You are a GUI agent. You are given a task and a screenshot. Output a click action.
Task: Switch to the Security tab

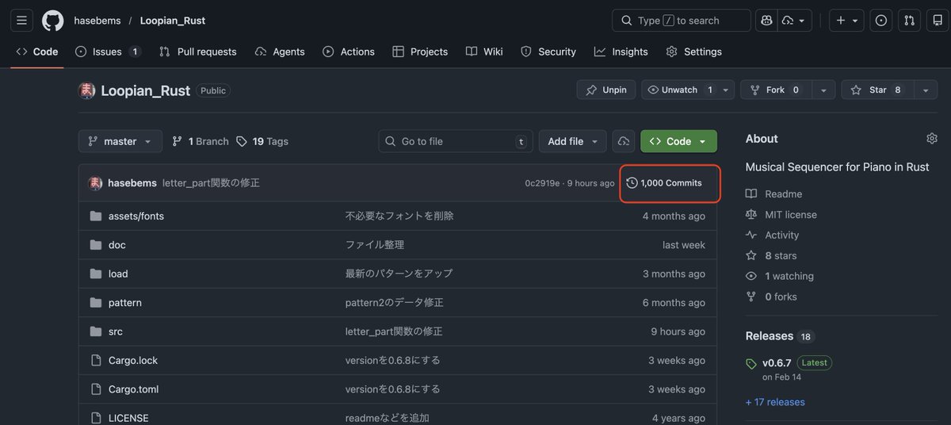(548, 52)
